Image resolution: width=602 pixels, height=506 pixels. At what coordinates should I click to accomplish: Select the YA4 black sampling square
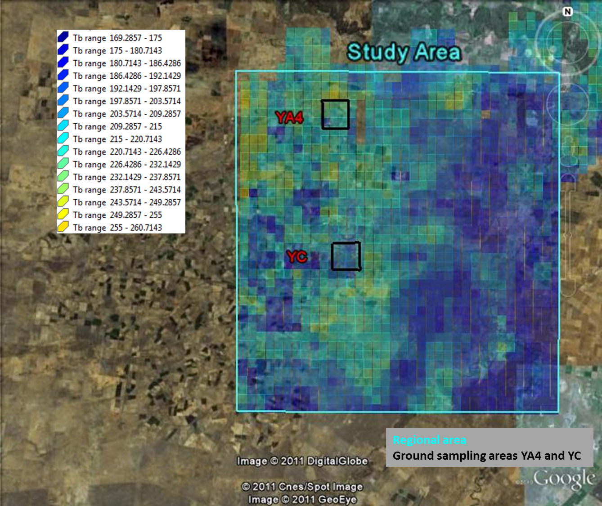click(335, 115)
